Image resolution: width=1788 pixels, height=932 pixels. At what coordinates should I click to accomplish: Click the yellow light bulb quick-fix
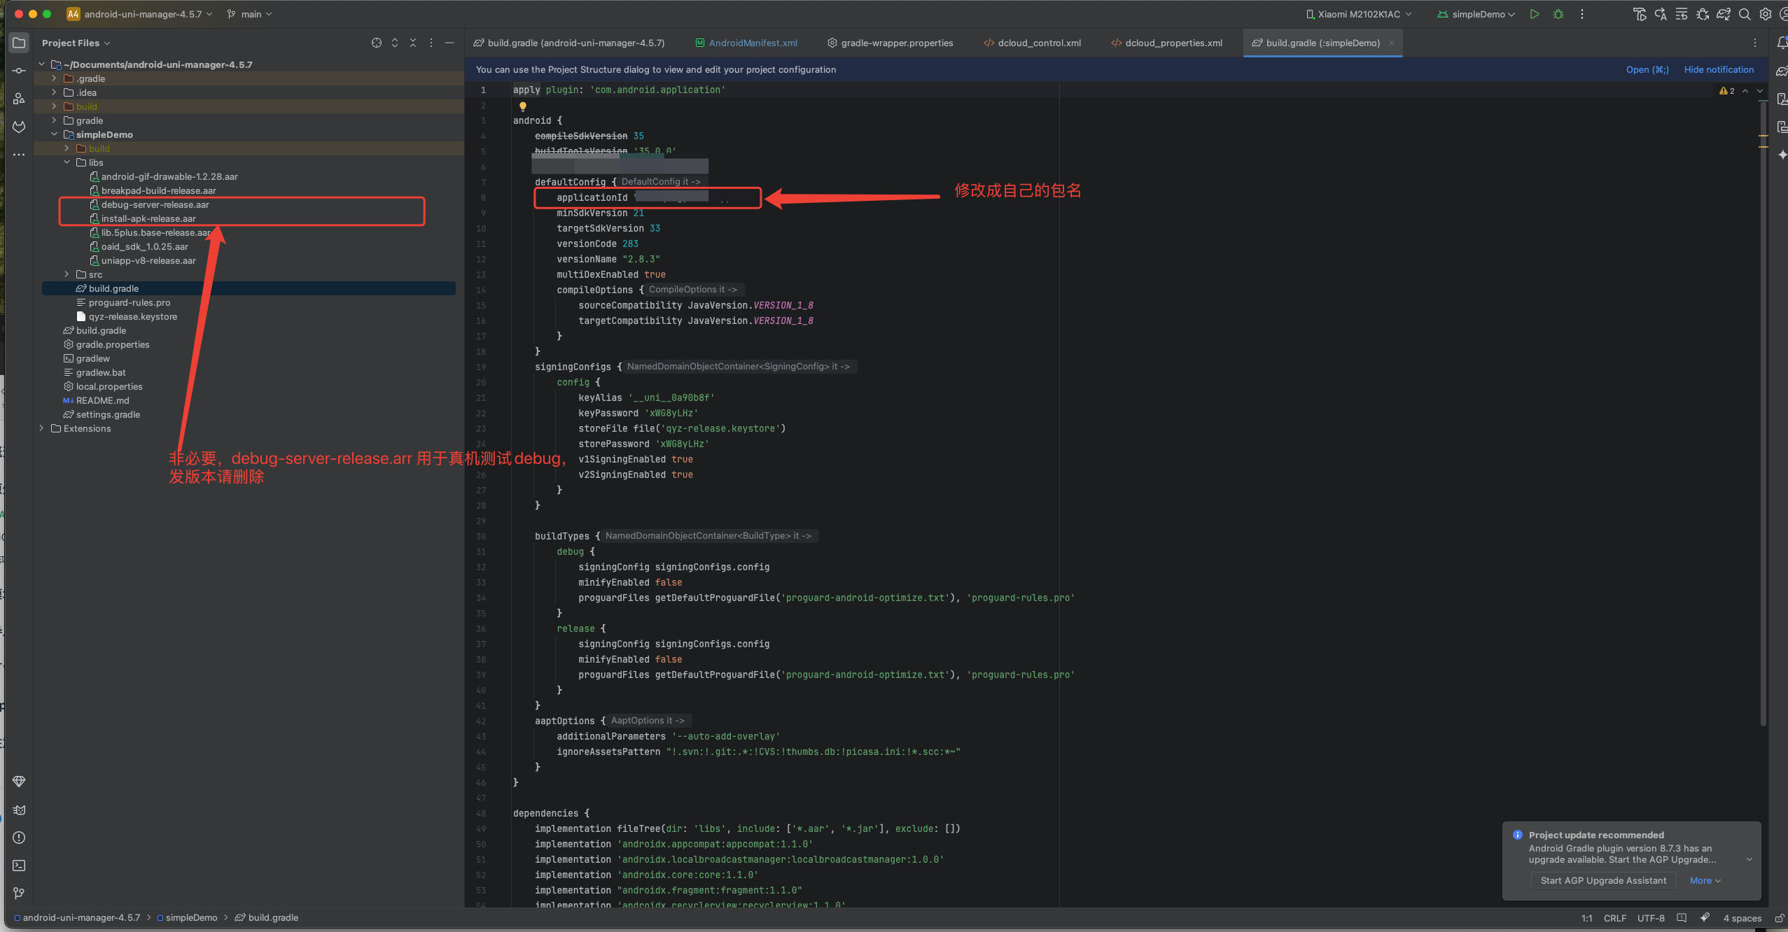(522, 106)
